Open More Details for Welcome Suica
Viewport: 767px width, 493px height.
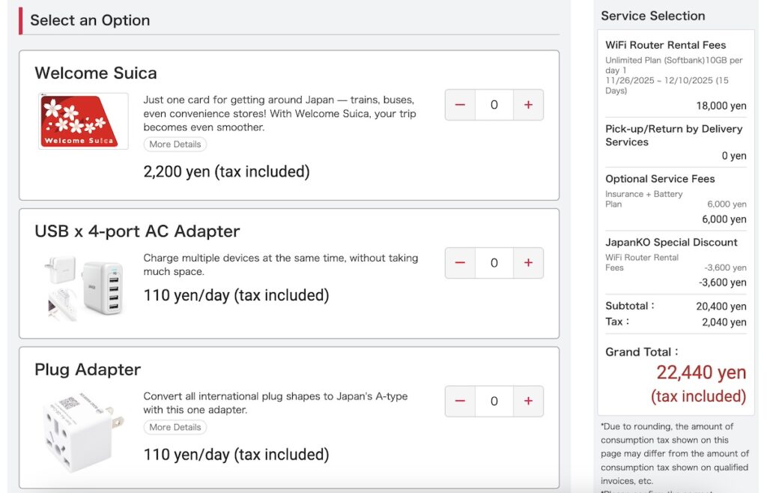[175, 145]
